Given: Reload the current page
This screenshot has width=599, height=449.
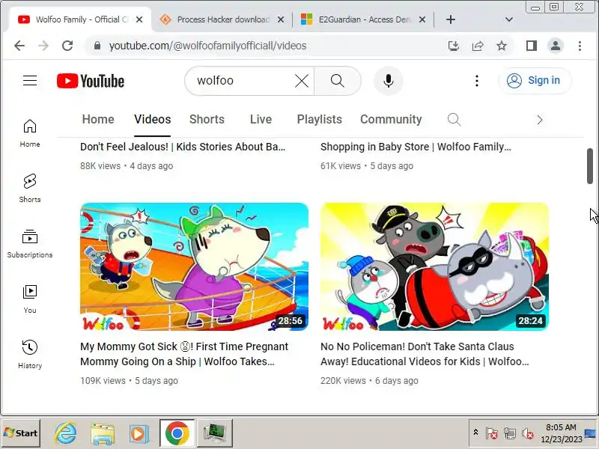Looking at the screenshot, I should [67, 46].
